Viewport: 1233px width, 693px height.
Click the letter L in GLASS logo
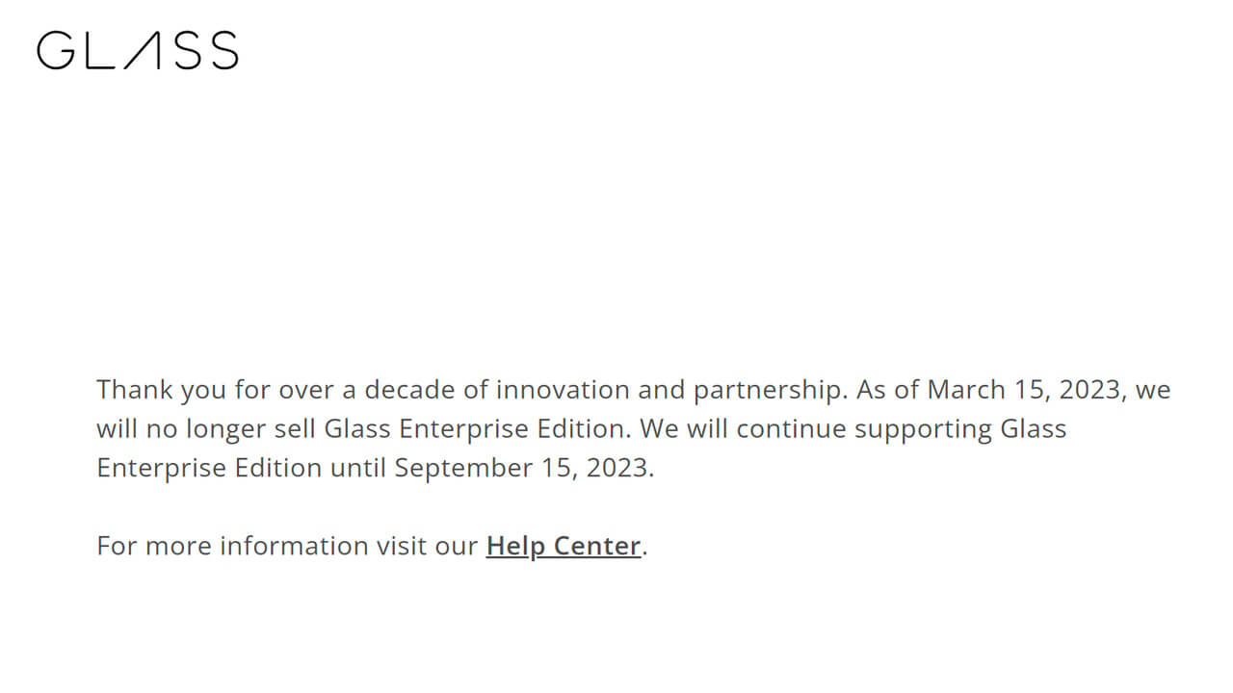click(x=99, y=53)
